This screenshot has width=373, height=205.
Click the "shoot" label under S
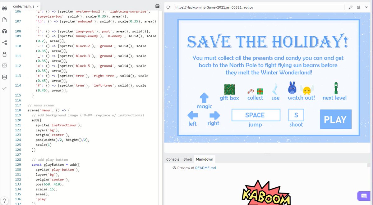pyautogui.click(x=296, y=124)
